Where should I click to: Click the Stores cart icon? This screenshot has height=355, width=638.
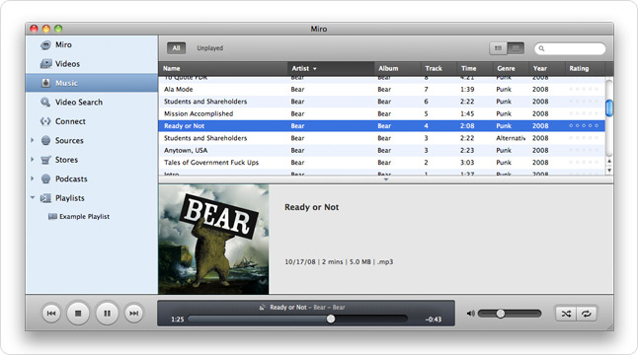[45, 160]
